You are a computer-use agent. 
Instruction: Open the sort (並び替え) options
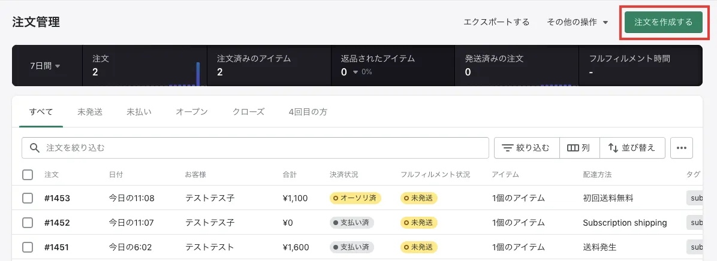click(631, 148)
